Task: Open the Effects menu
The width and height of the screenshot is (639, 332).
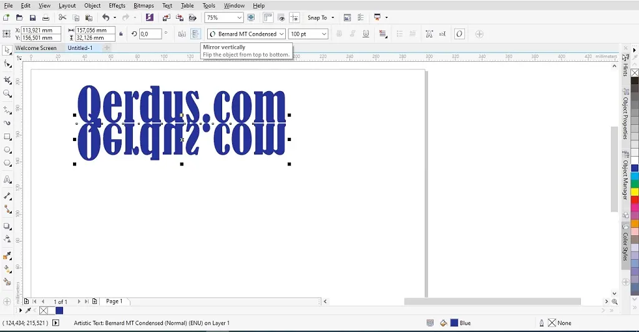Action: coord(117,5)
